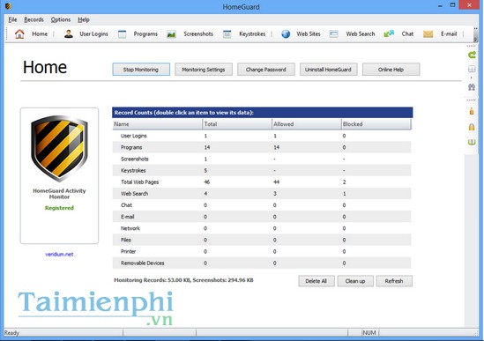Click the NUM status bar indicator

(x=369, y=333)
